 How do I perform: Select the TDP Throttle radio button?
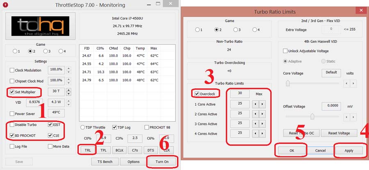tap(82, 127)
